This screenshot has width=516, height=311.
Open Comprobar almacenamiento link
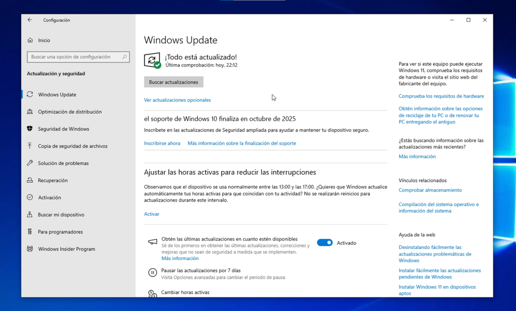(x=430, y=190)
